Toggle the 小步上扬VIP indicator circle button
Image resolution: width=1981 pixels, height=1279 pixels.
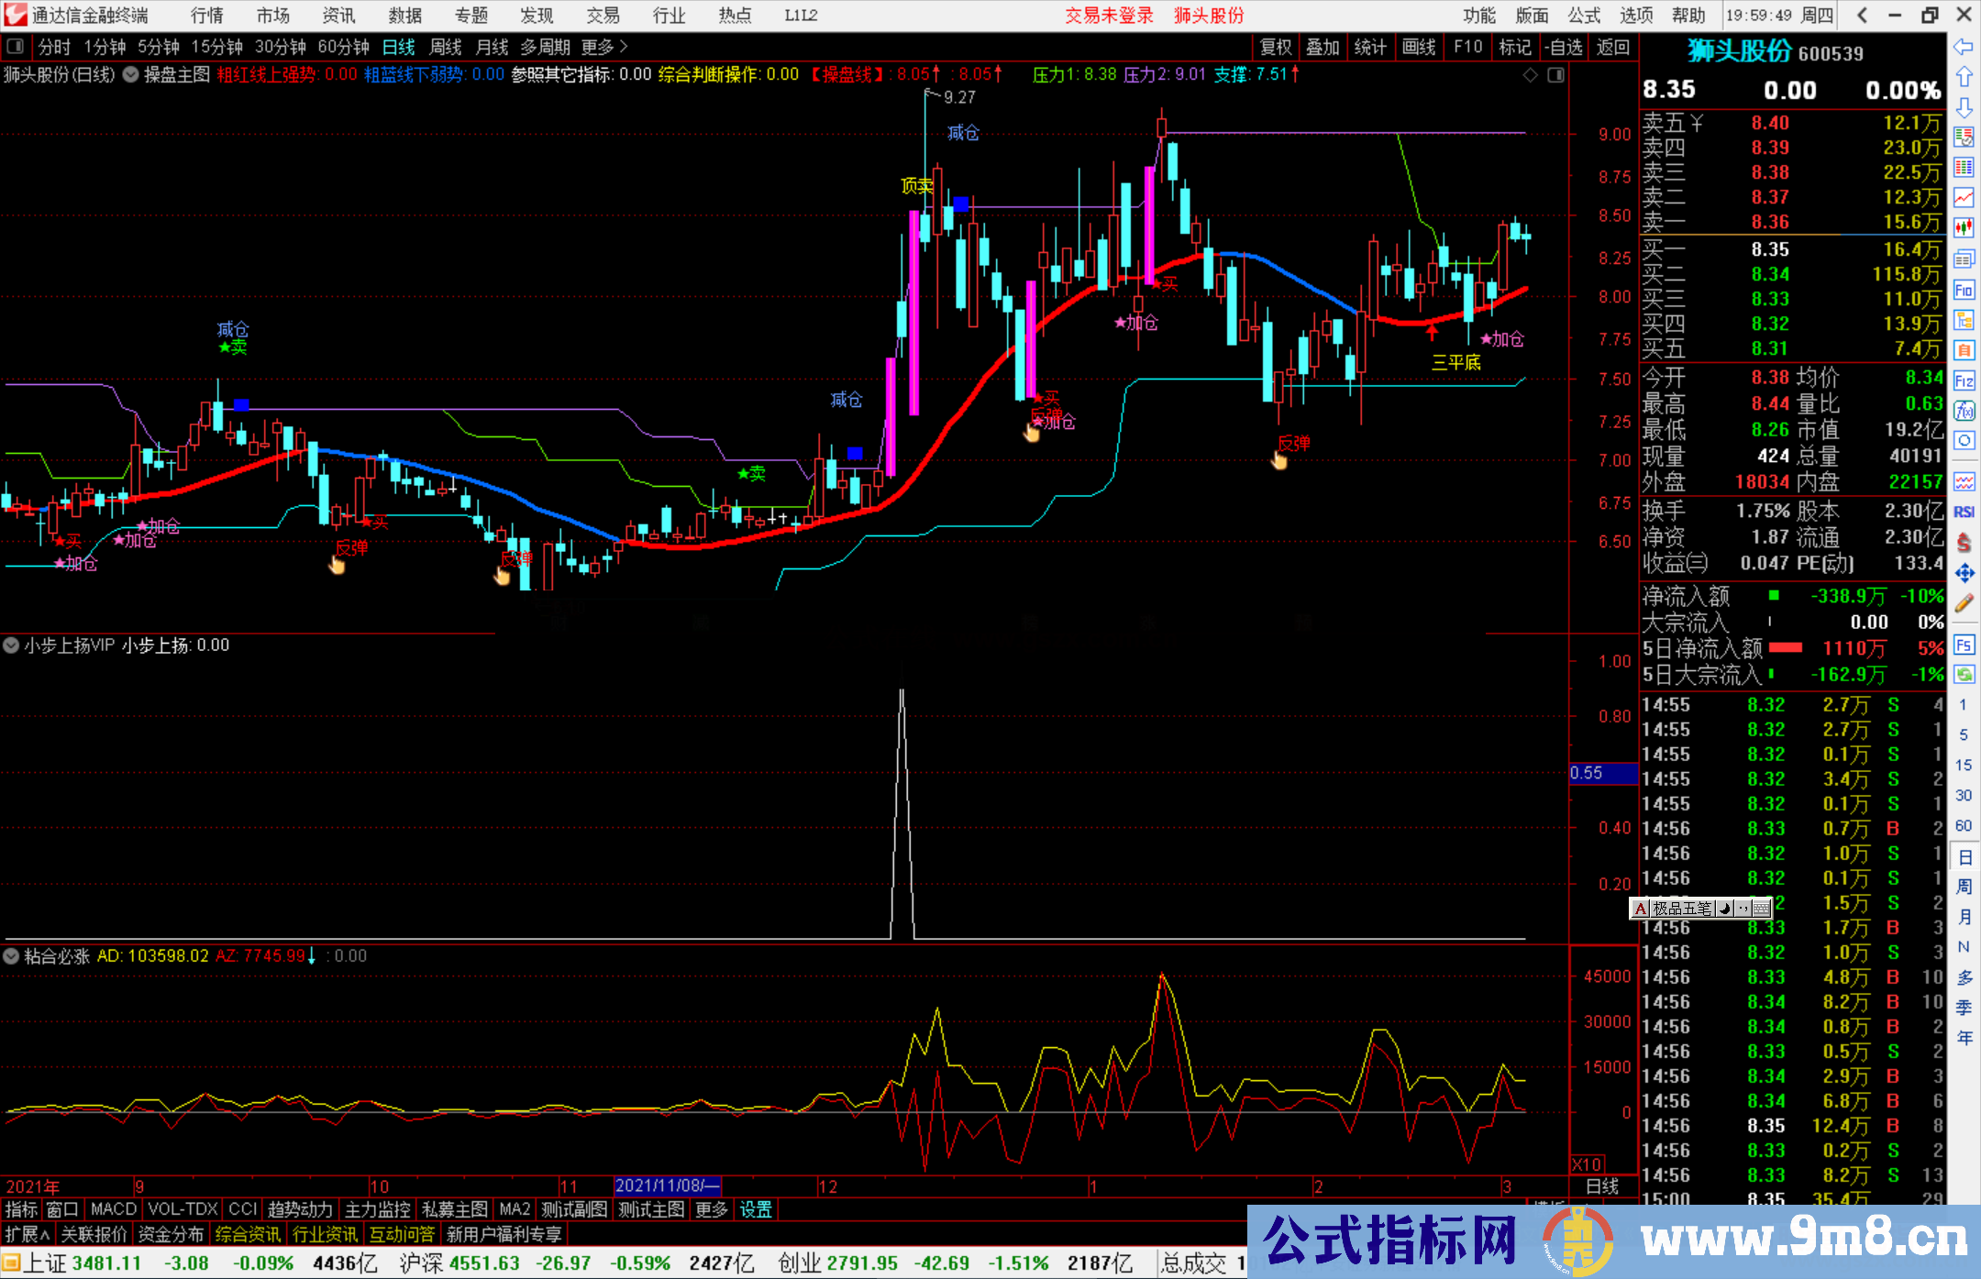point(12,645)
